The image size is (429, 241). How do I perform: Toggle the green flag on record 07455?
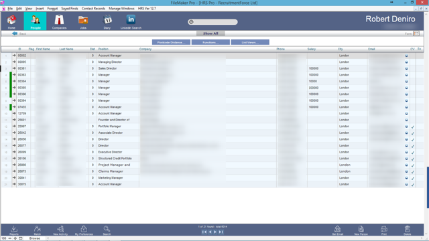pyautogui.click(x=11, y=107)
